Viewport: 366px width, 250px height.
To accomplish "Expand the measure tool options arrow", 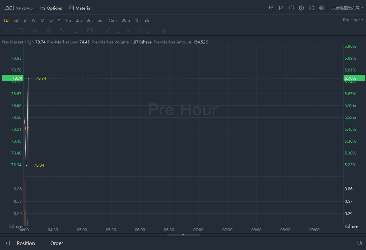I will coord(81,30).
